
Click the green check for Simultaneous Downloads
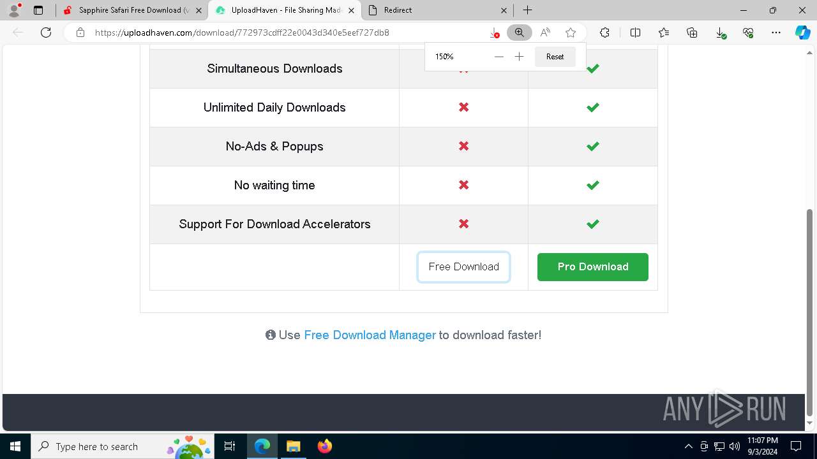pyautogui.click(x=593, y=68)
